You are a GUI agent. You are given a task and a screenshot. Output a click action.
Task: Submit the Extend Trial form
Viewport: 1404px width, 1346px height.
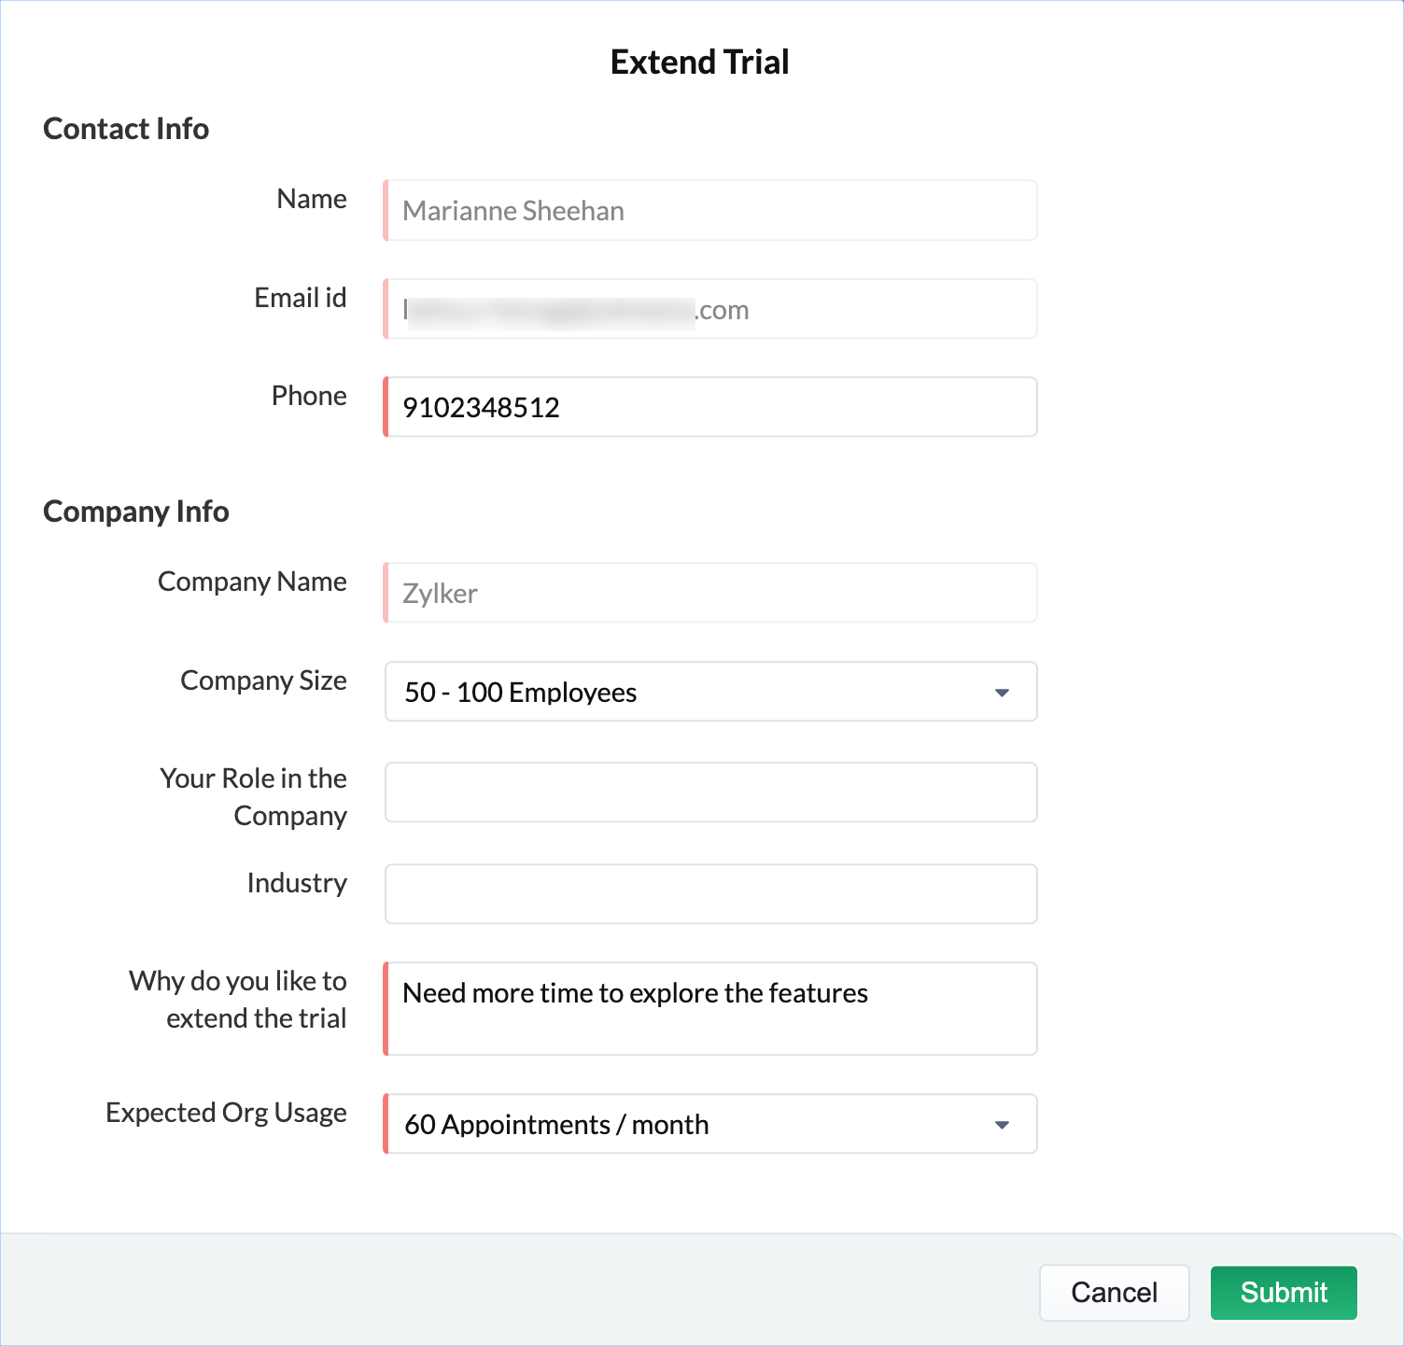click(x=1283, y=1293)
